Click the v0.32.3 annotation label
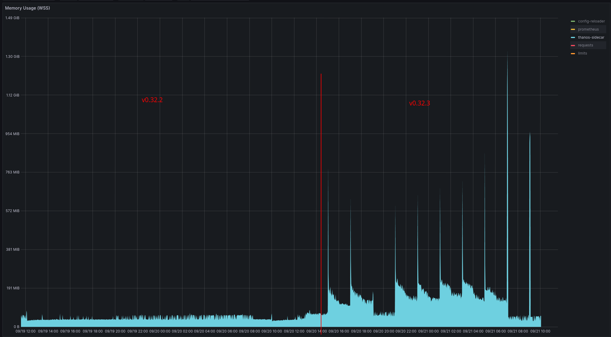 pyautogui.click(x=419, y=103)
